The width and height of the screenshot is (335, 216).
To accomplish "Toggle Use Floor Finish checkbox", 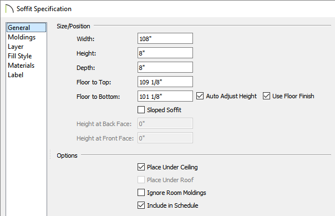I will [266, 96].
